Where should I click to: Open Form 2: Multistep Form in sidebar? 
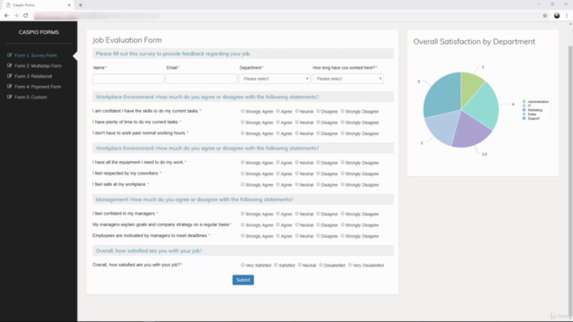click(38, 65)
